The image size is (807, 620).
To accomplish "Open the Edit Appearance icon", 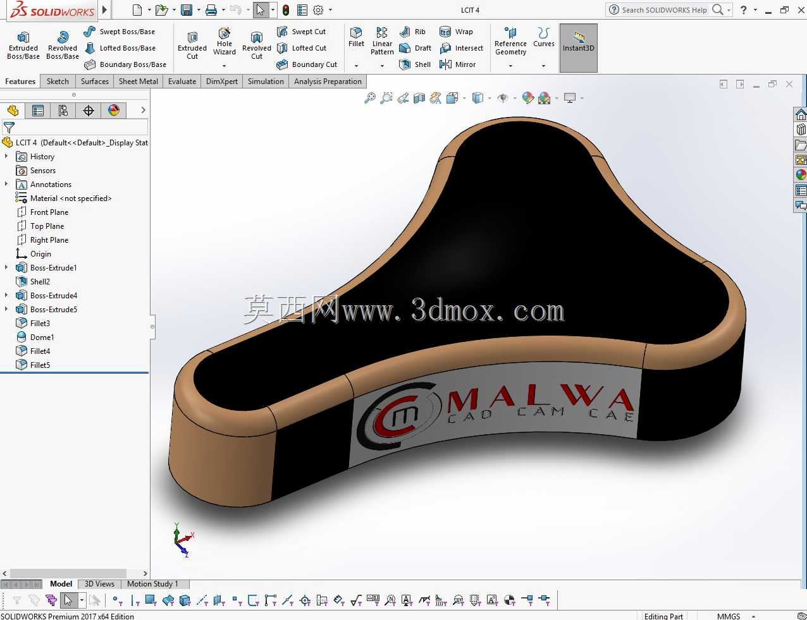I will tap(527, 98).
